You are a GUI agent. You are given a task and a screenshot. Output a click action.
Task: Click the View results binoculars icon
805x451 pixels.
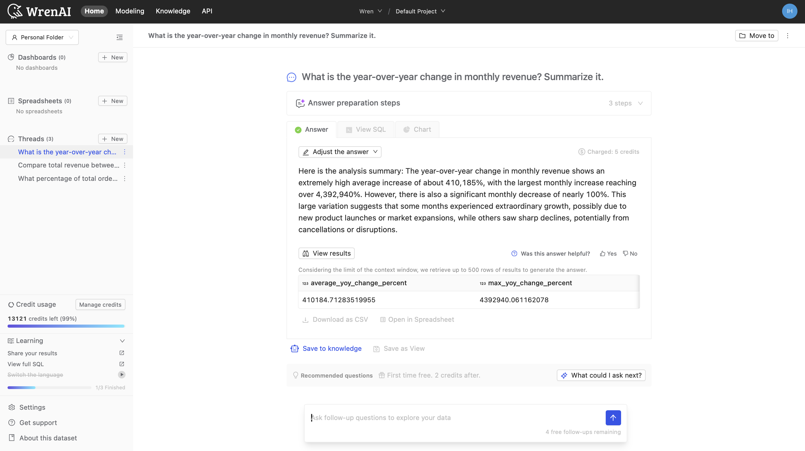(x=306, y=253)
